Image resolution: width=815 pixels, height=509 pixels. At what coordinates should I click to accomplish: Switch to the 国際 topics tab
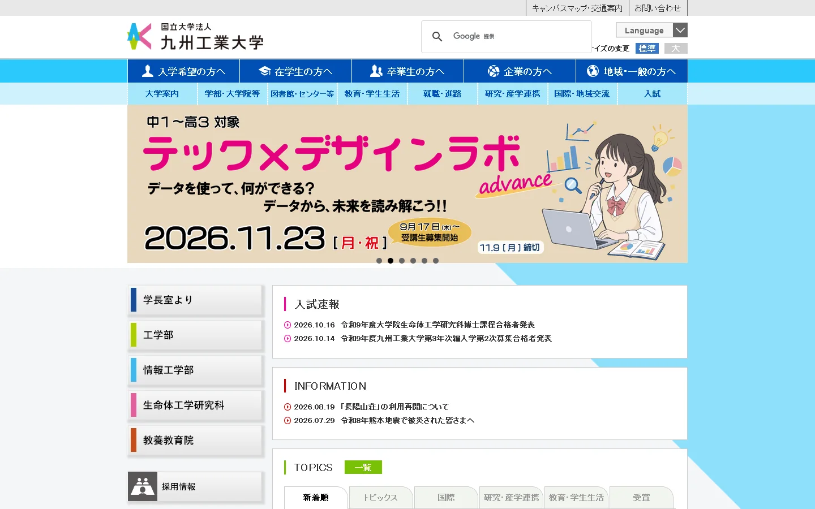pyautogui.click(x=446, y=498)
